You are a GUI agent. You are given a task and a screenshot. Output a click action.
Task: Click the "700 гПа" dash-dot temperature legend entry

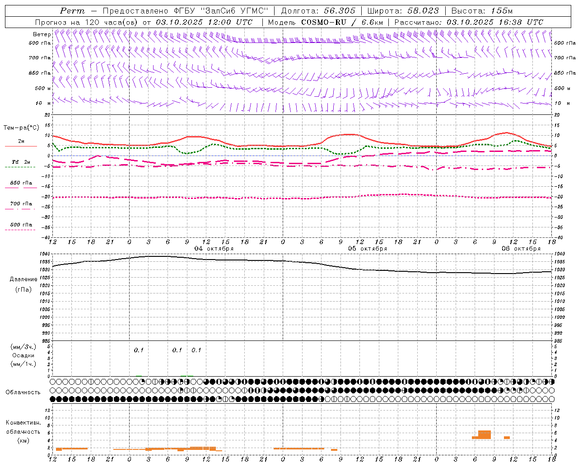point(21,204)
